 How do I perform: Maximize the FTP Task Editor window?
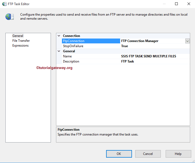[x=176, y=4]
